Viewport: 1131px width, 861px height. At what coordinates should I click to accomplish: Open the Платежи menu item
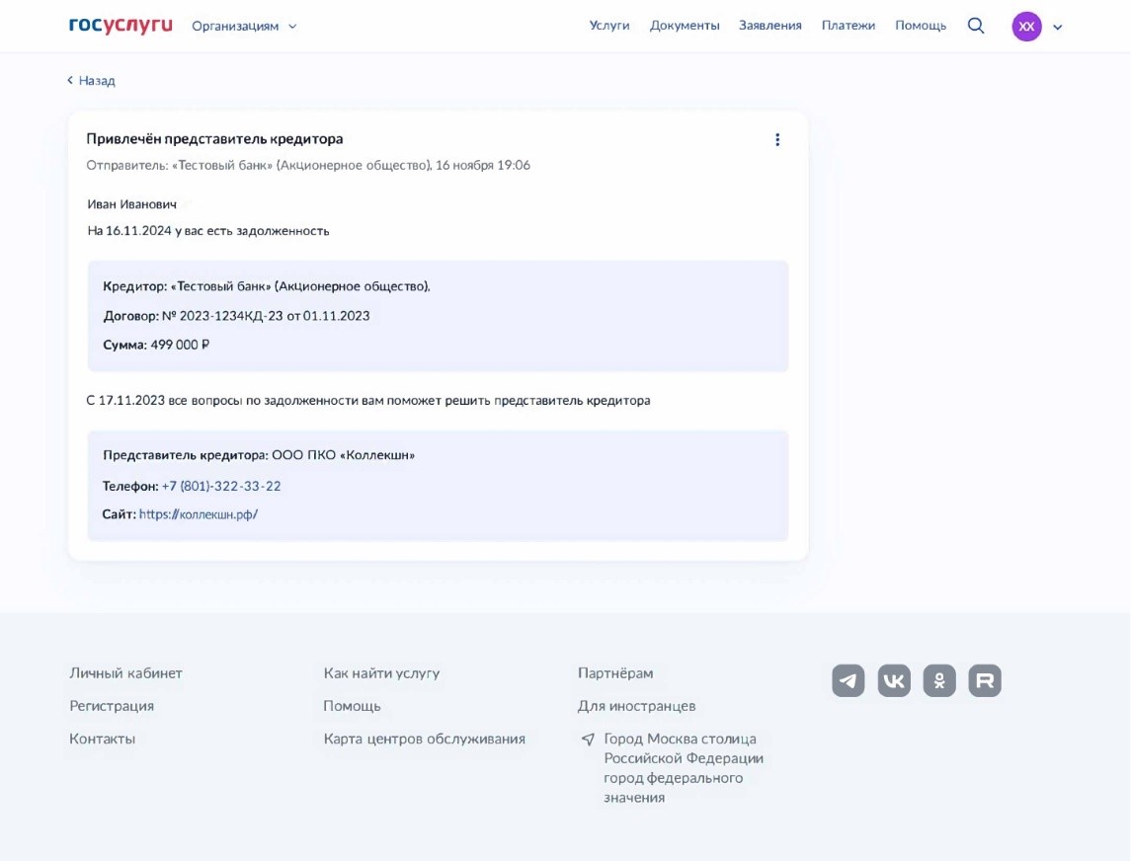pyautogui.click(x=848, y=26)
